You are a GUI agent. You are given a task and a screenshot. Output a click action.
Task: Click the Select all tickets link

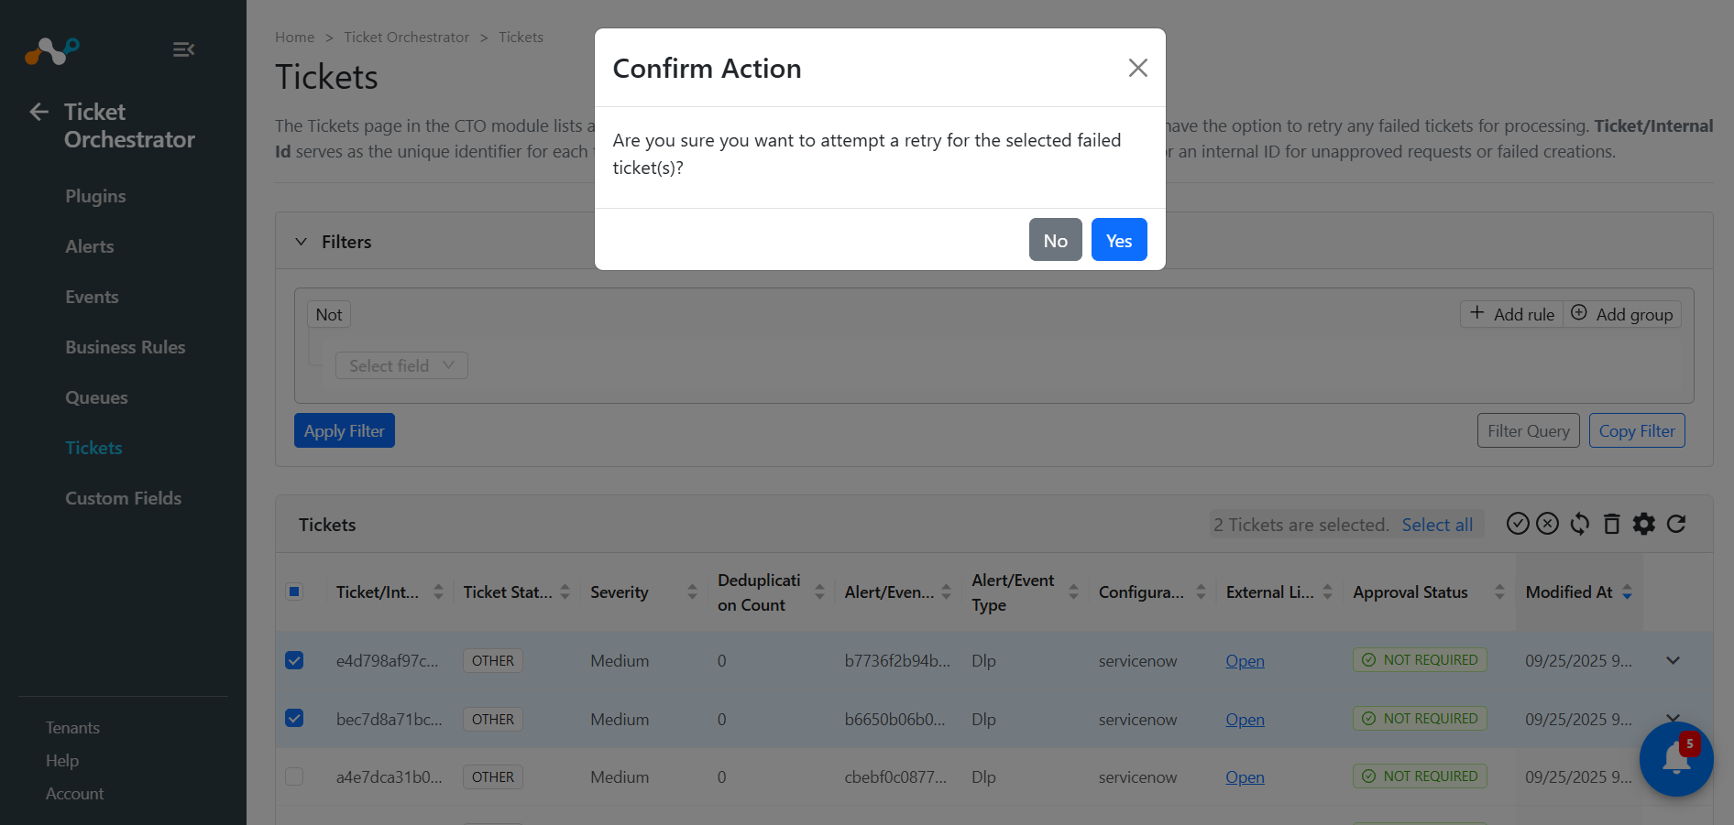1437,525
